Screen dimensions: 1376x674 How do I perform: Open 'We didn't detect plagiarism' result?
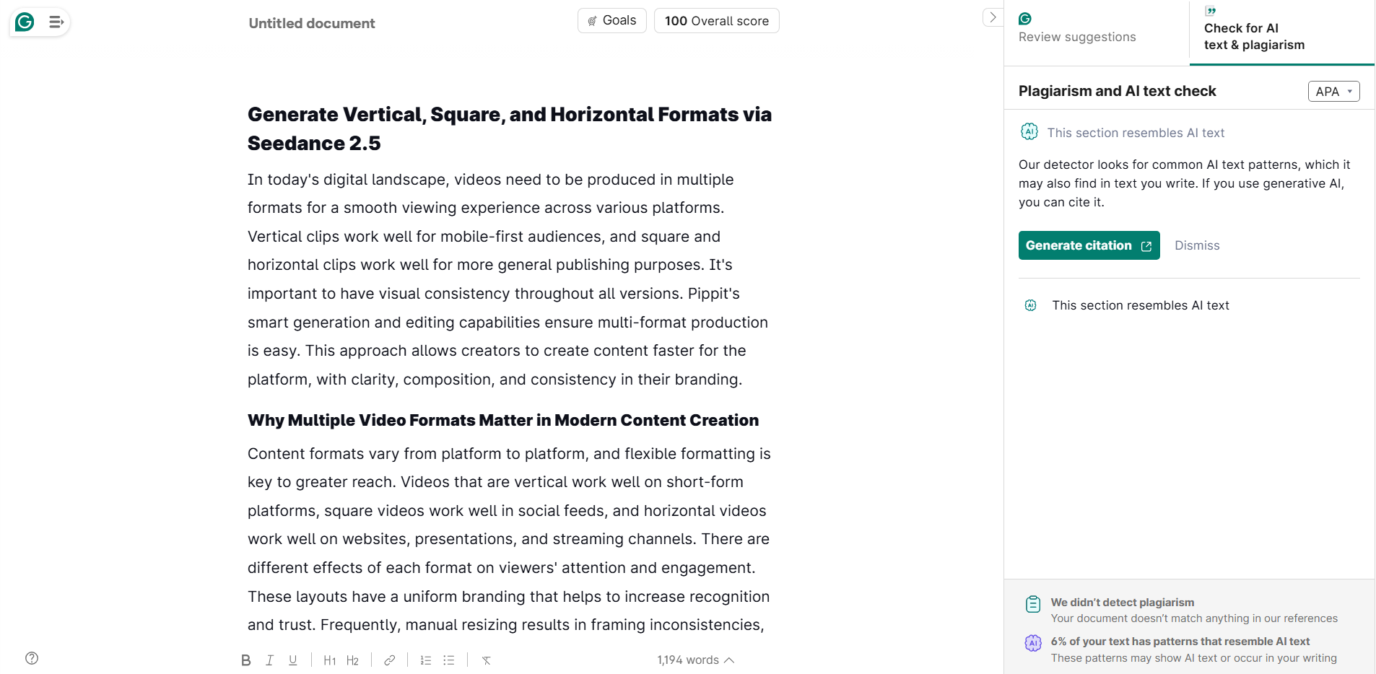[x=1194, y=610]
